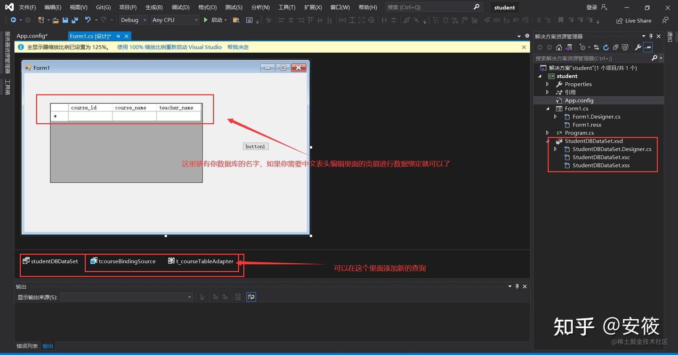Select tcourseBindingSource in the component tray
678x355 pixels.
[x=123, y=261]
